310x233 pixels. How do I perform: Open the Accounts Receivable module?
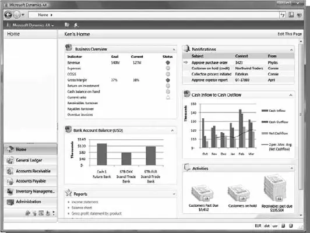click(30, 171)
